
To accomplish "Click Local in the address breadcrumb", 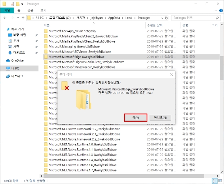I will coord(129,18).
